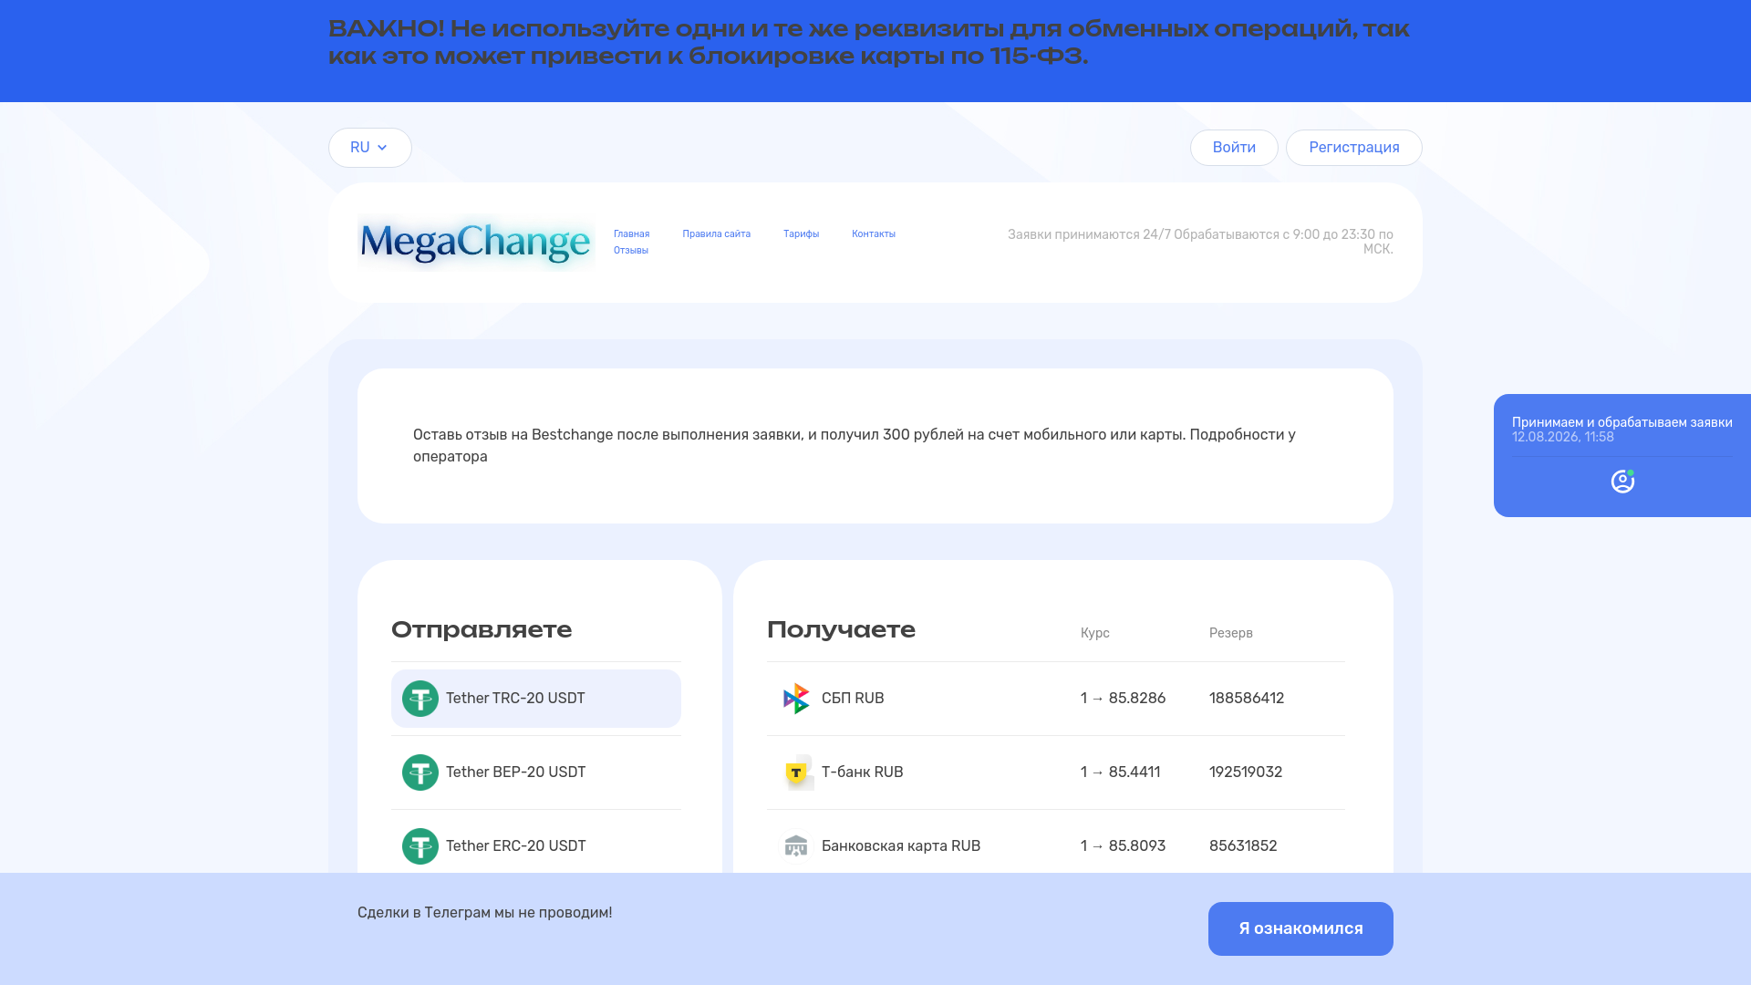
Task: Select Банковская карта RUB receive option
Action: (x=901, y=846)
